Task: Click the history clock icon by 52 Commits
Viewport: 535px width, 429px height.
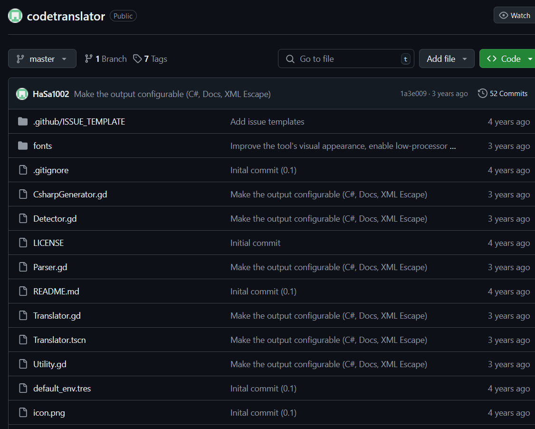Action: (482, 93)
